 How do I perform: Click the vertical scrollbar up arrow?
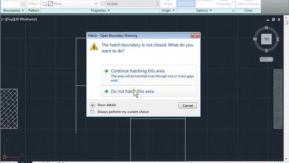(x=286, y=18)
